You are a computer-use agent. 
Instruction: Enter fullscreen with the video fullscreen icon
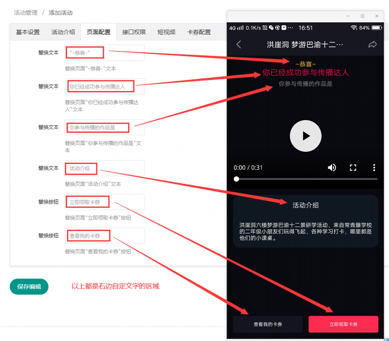(354, 167)
